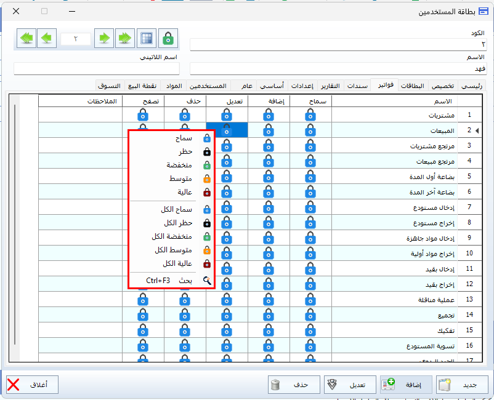The width and height of the screenshot is (494, 400).
Task: Toggle the إضافة lock for مرتجع مبيعات row
Action: [269, 161]
